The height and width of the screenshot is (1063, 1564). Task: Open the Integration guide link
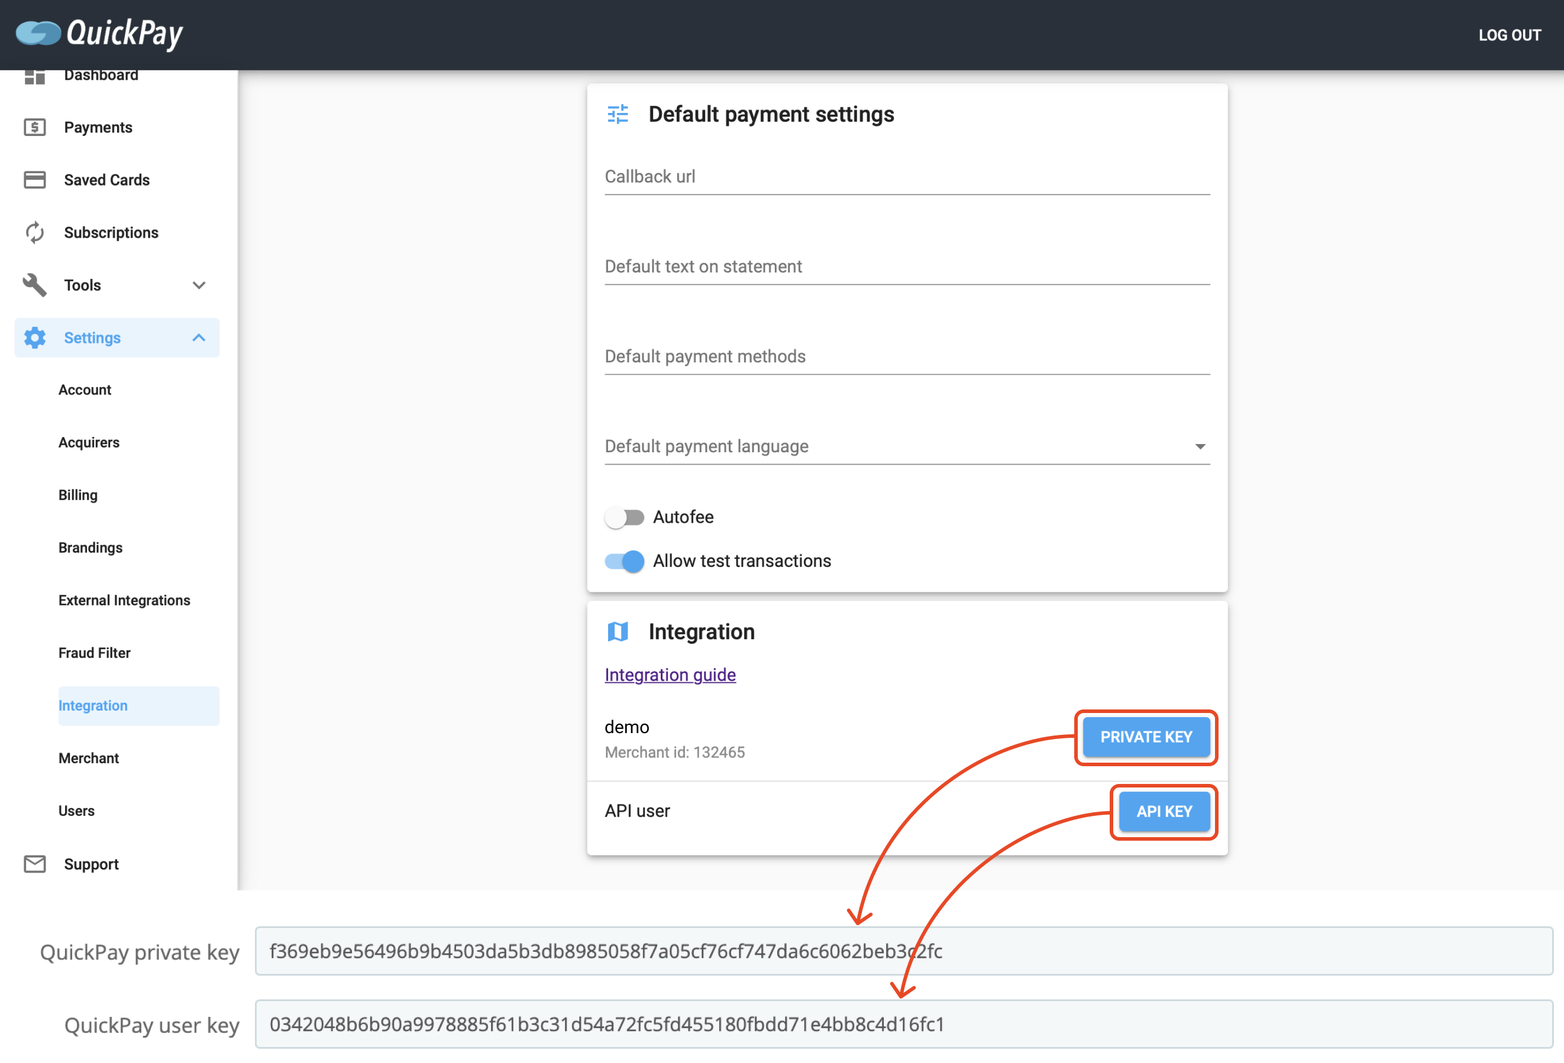(670, 675)
